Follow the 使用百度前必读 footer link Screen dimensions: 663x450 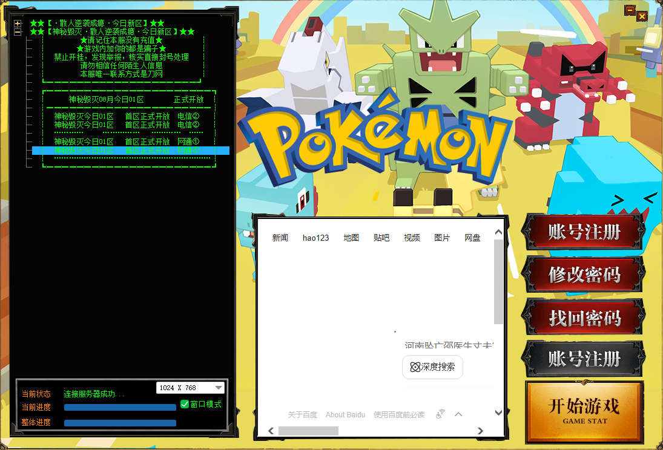click(399, 414)
